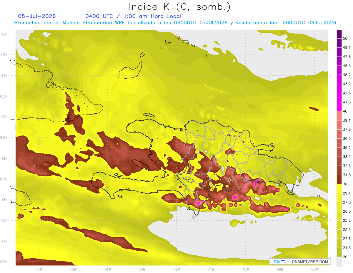Screen dimensions: 353x273
Task: Click the salmon color bar segment between 39.1 and 40
Action: tap(339, 116)
